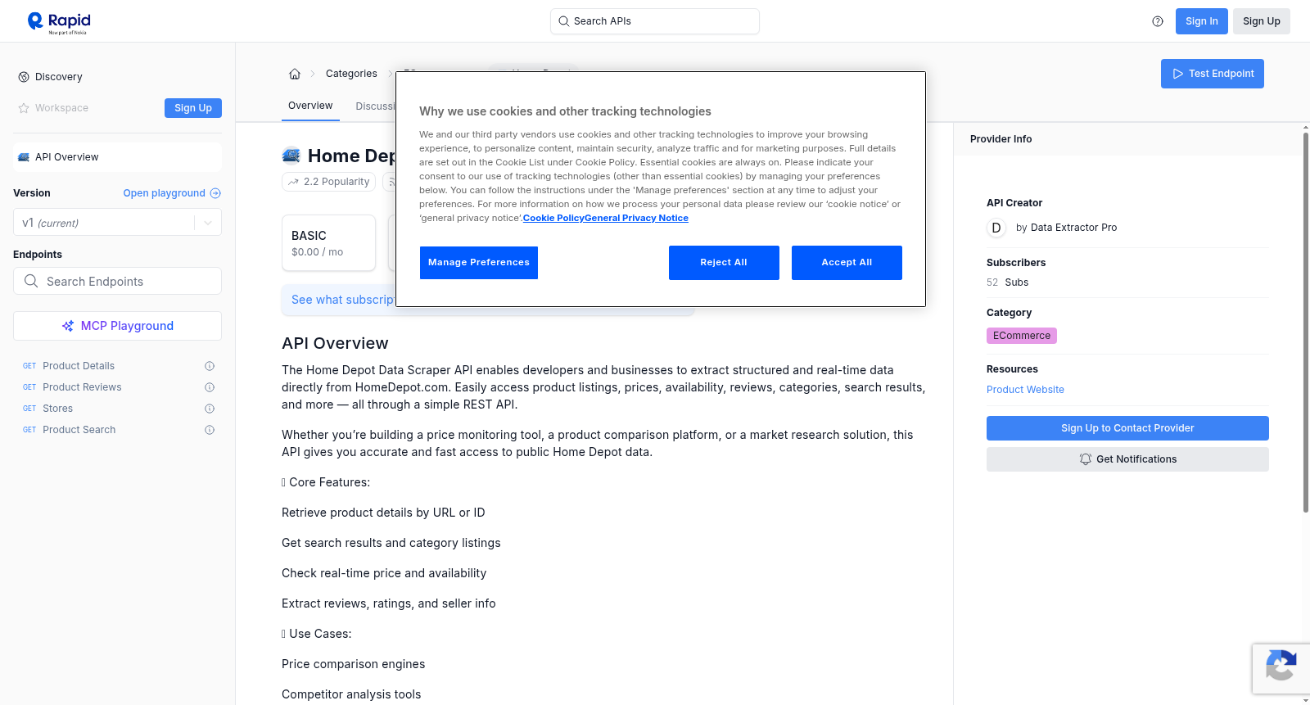Click info icon next to Product Reviews

click(x=210, y=387)
